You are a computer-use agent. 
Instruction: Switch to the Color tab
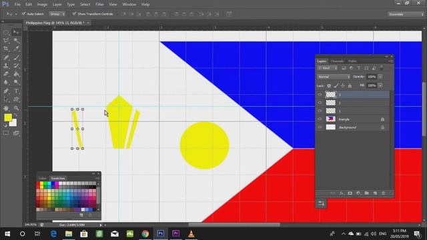[42, 179]
